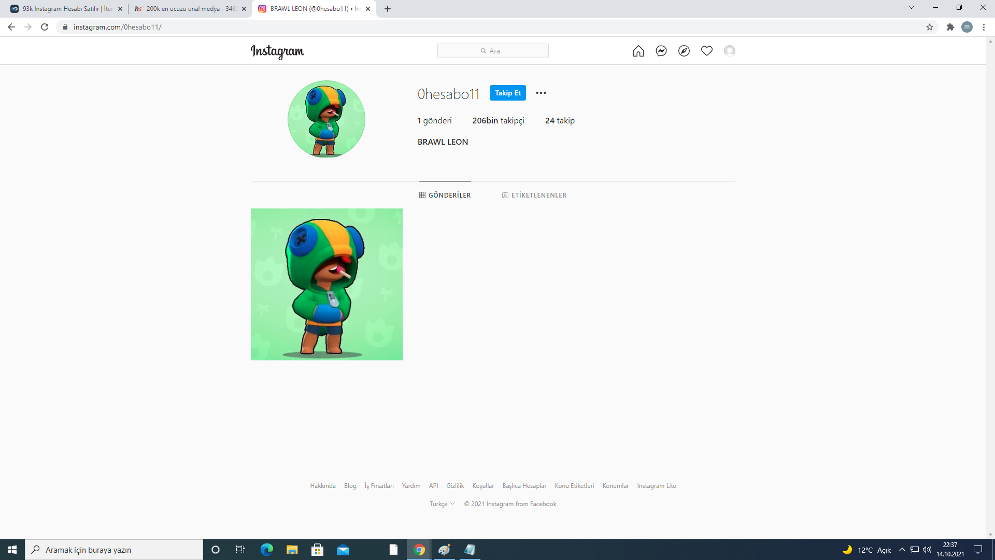Switch to 200k en ucuzu ünal medya tab
The width and height of the screenshot is (995, 560).
190,9
